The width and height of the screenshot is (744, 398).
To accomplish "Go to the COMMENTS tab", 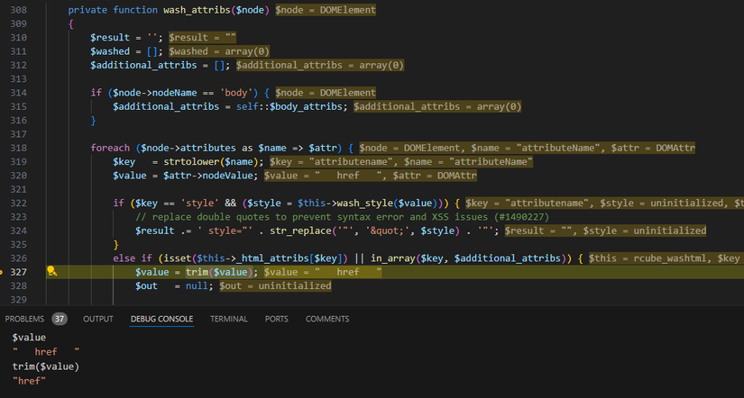I will tap(327, 319).
